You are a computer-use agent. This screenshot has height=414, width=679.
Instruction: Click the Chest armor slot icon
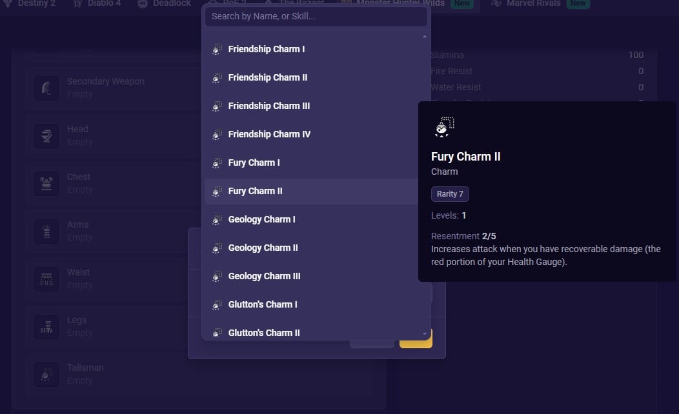pyautogui.click(x=46, y=183)
